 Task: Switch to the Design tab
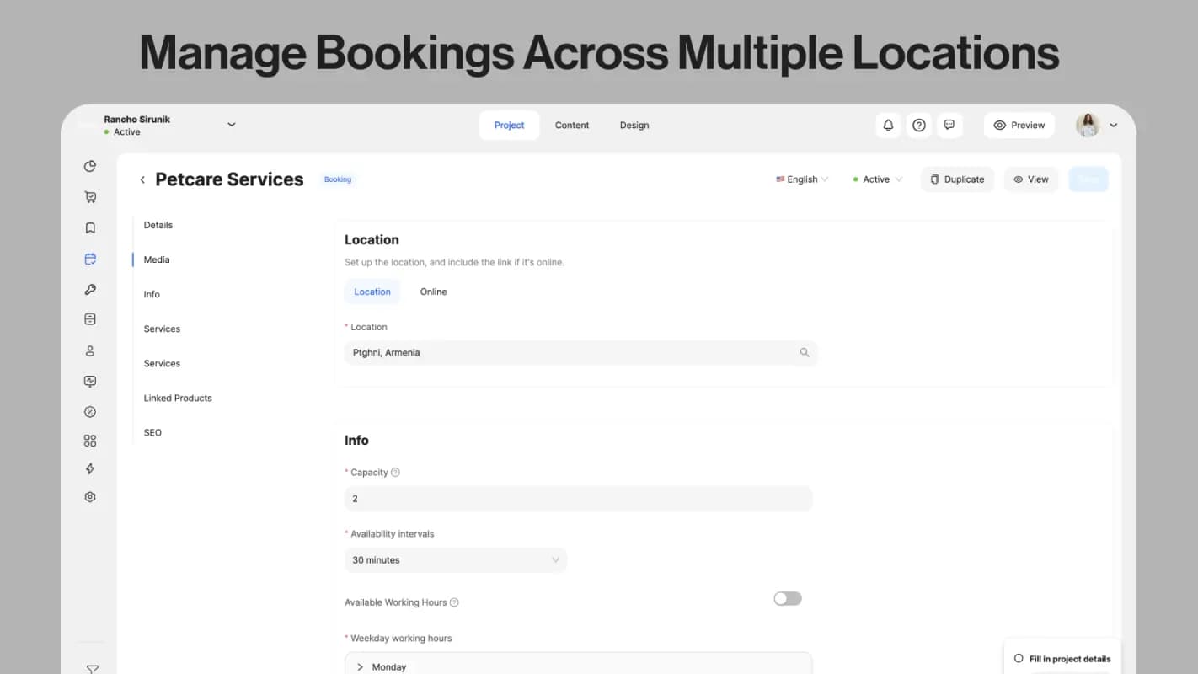[634, 125]
